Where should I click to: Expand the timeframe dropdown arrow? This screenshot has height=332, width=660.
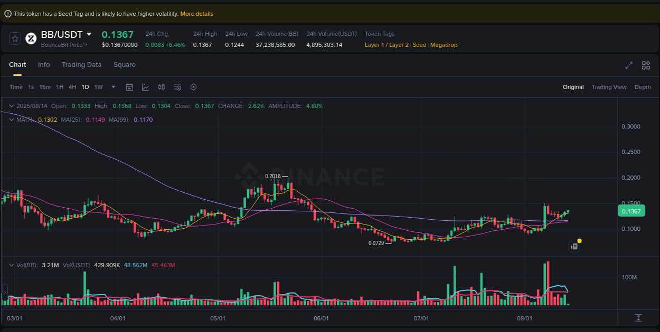112,87
